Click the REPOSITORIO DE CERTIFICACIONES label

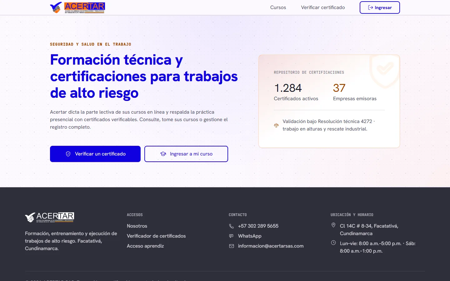(309, 72)
